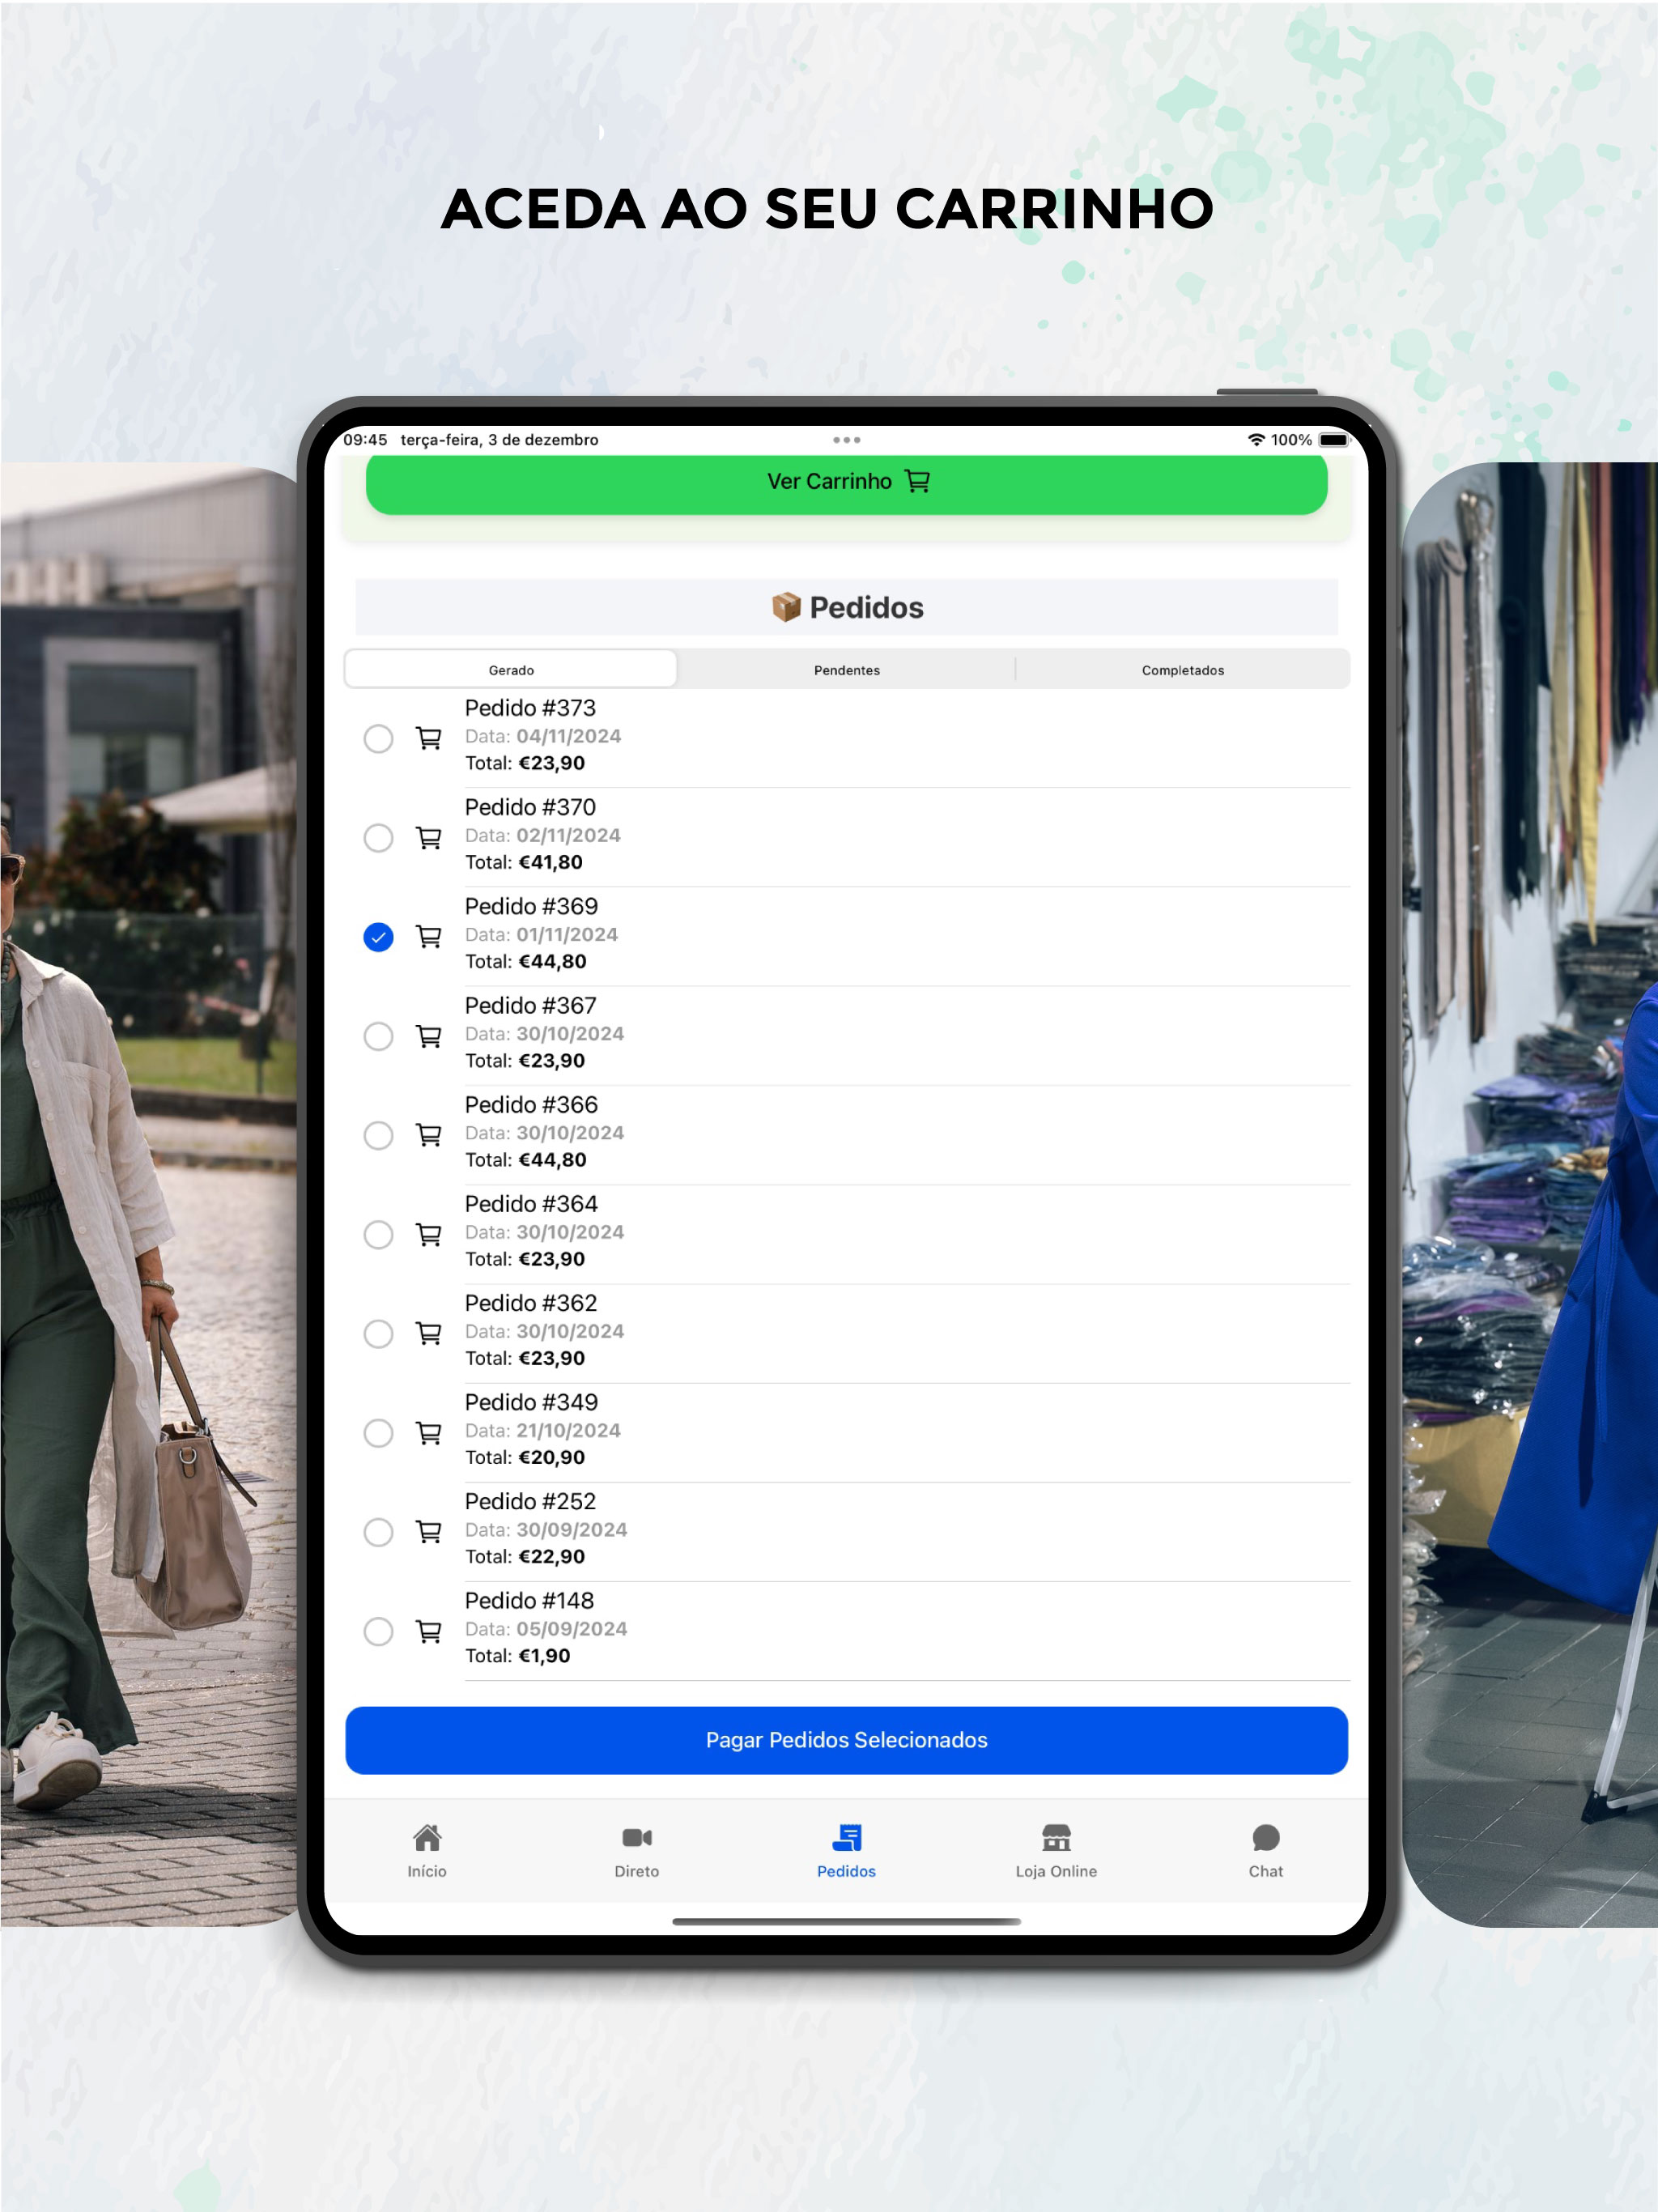The width and height of the screenshot is (1658, 2212).
Task: Tap the three-dot multitasking indicator
Action: click(x=846, y=440)
